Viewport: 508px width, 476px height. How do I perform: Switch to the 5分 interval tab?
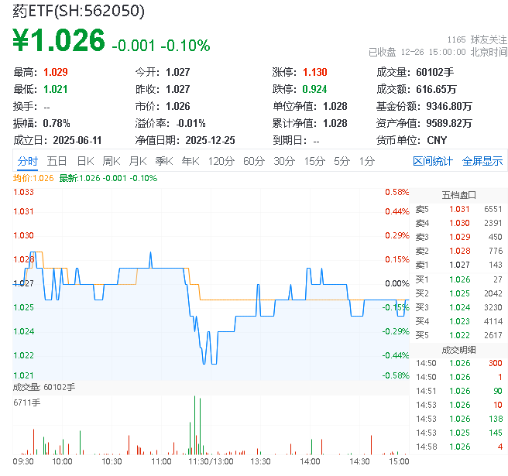[x=342, y=161]
